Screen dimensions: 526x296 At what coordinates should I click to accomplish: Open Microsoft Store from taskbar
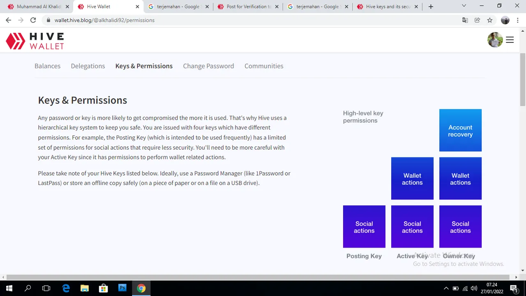tap(103, 288)
